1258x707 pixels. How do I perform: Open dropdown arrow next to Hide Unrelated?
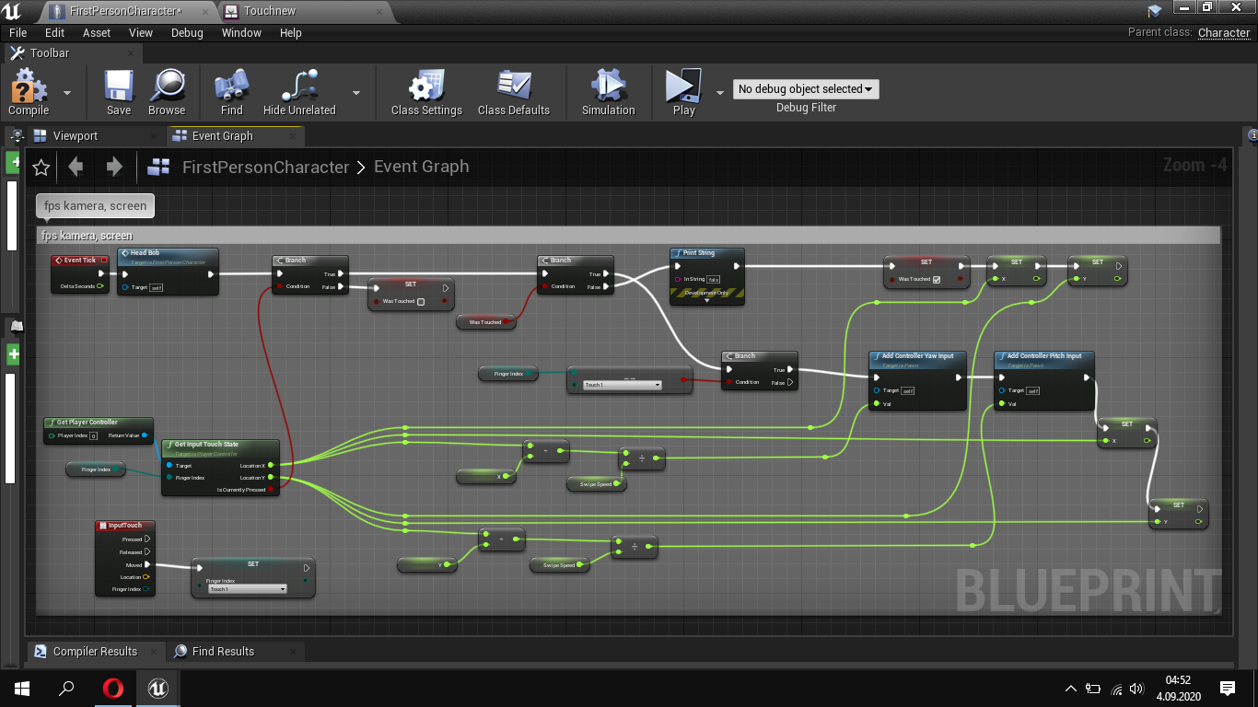pyautogui.click(x=356, y=92)
